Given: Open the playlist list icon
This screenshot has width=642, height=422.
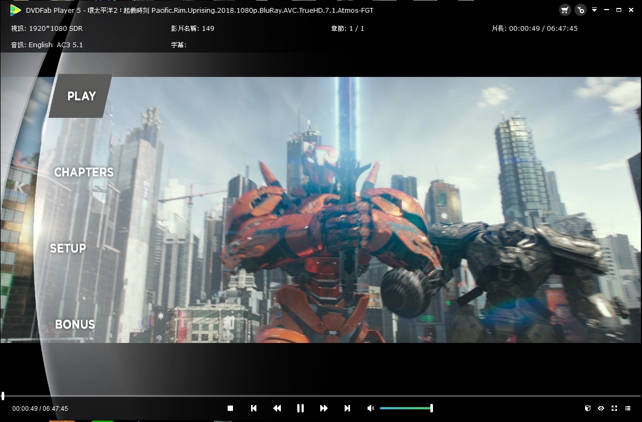Looking at the screenshot, I should coord(628,408).
